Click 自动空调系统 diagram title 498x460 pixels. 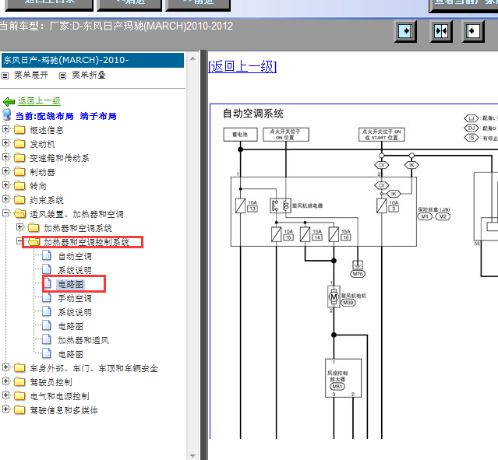click(x=253, y=114)
